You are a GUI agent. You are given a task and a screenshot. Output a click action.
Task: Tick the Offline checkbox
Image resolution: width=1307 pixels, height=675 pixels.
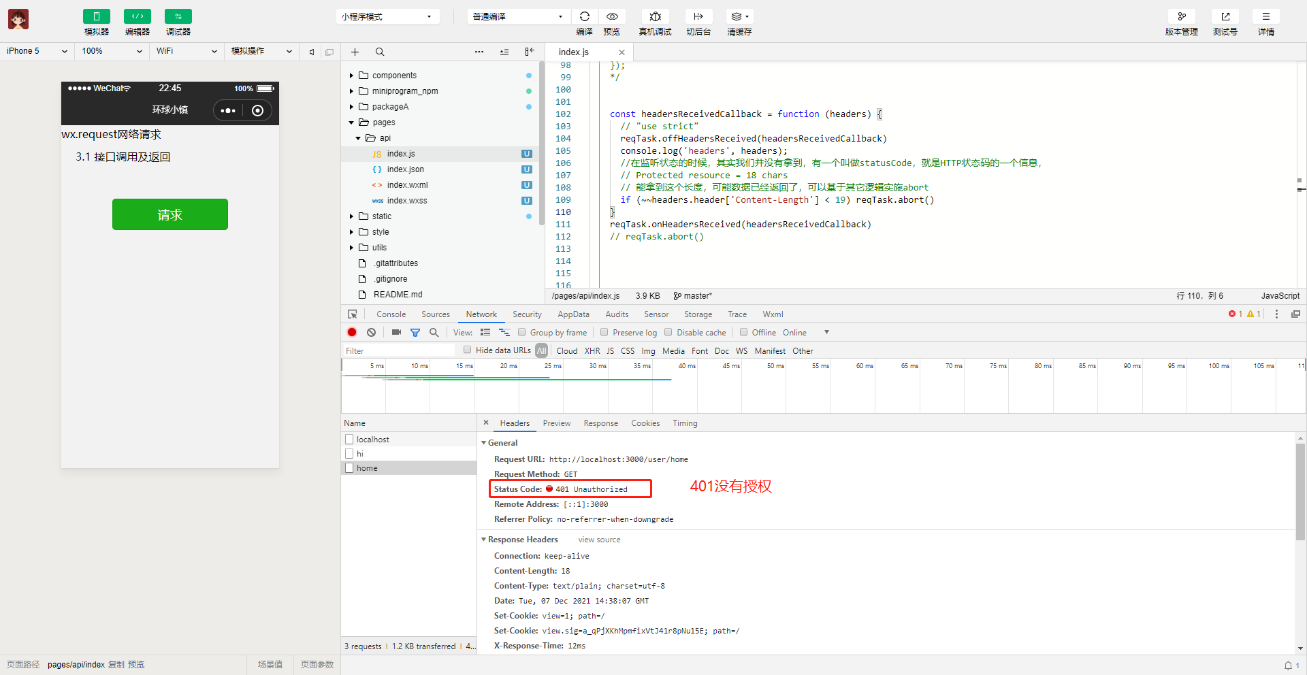pyautogui.click(x=744, y=332)
